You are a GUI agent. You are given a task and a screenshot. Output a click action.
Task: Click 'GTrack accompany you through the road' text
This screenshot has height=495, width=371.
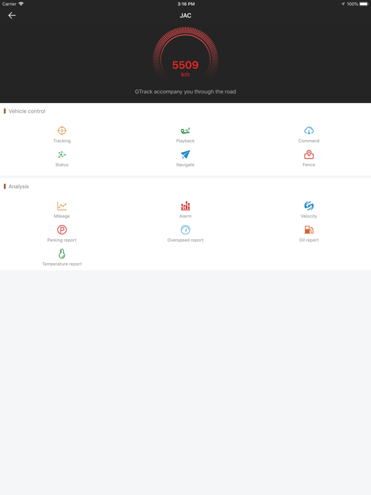(x=185, y=92)
